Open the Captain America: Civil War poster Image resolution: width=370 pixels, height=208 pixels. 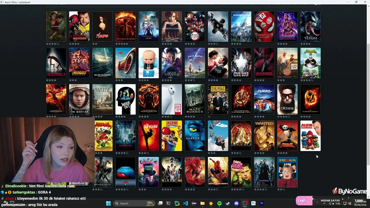[x=241, y=63]
